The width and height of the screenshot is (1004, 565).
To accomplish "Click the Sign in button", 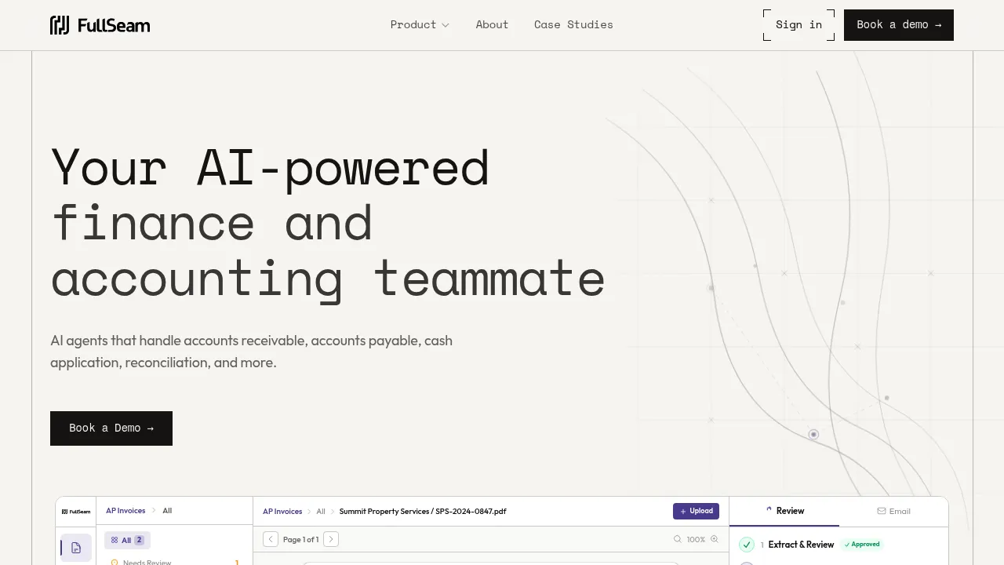I will coord(798,25).
